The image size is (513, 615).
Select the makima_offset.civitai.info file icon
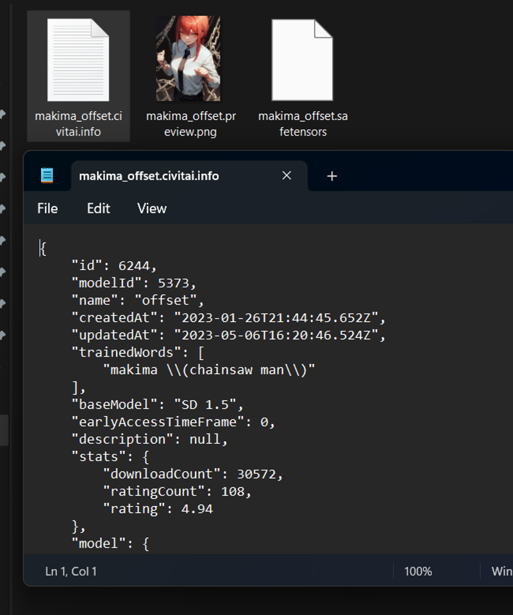coord(78,60)
